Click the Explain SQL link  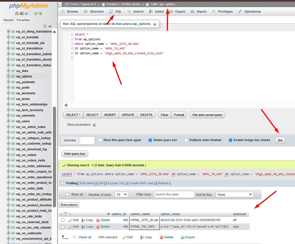coord(116,183)
